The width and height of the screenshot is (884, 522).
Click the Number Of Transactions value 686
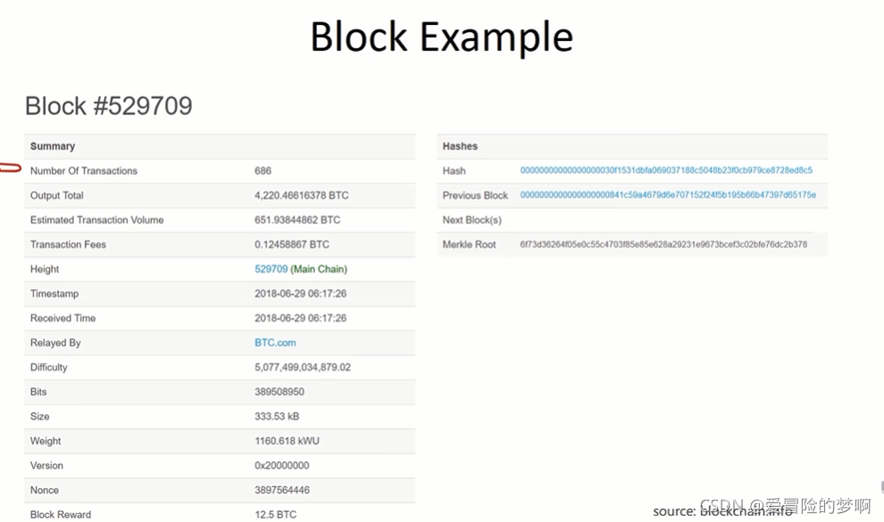pos(263,170)
